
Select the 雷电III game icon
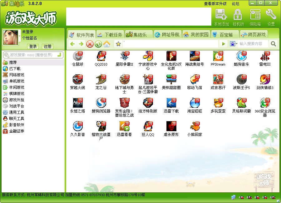[x=265, y=56]
